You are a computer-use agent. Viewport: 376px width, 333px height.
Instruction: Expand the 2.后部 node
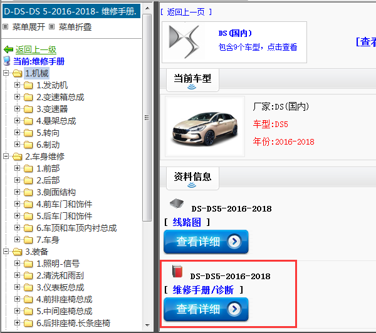point(17,180)
